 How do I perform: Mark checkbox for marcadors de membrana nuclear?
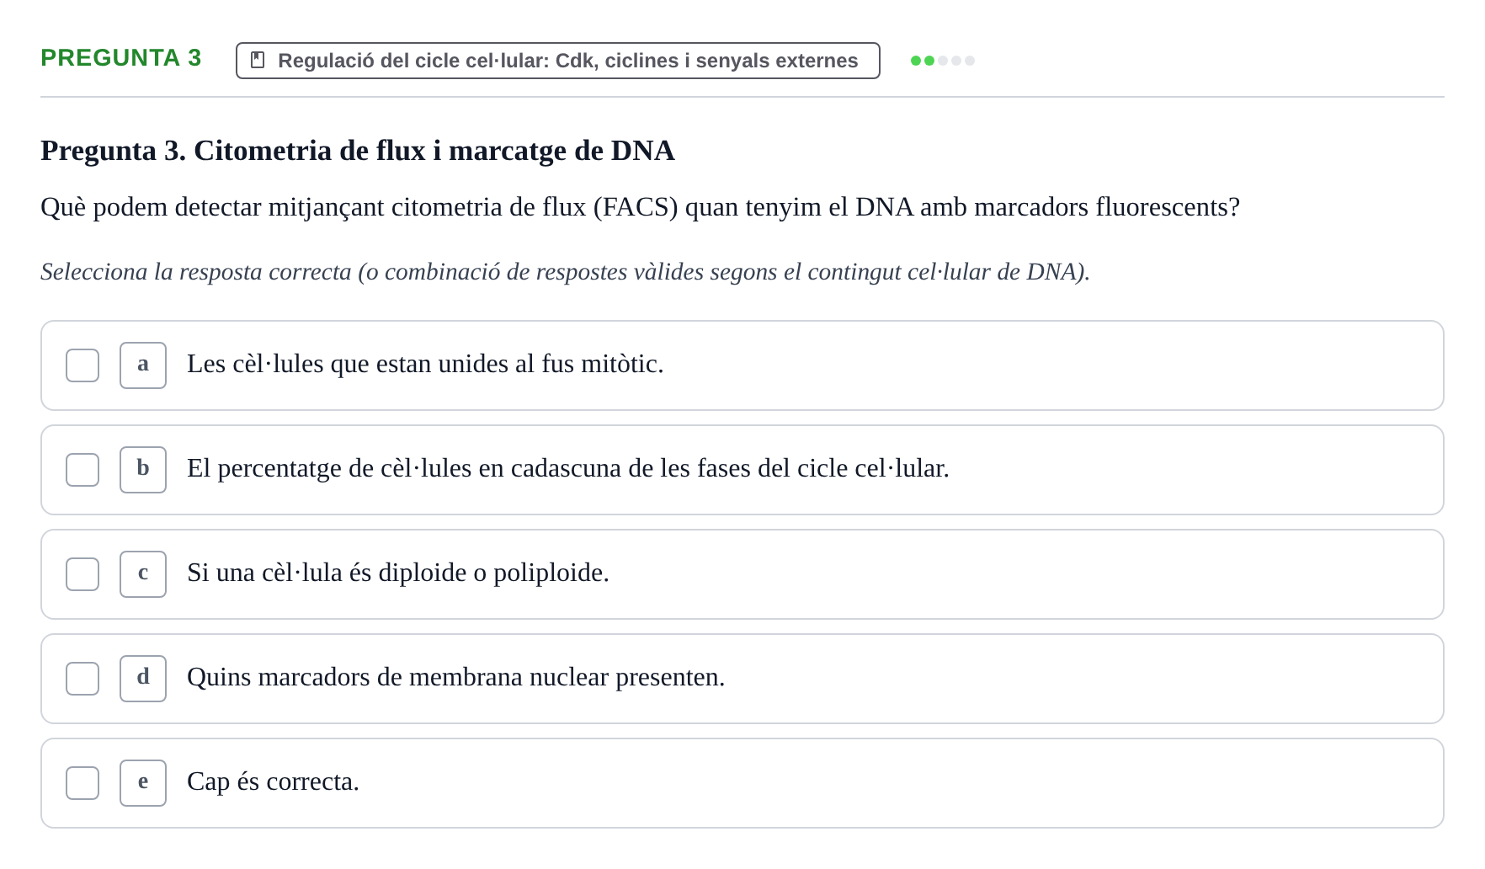[82, 679]
